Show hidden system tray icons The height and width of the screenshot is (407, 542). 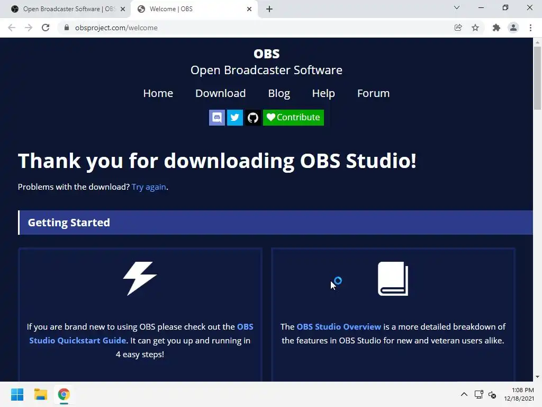pos(464,394)
